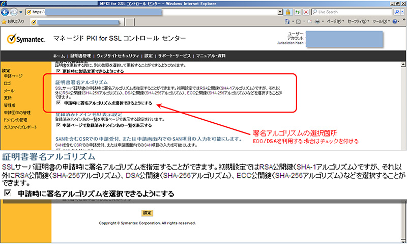Go to ホーム in navigation bar
The height and width of the screenshot is (244, 407).
[x=59, y=56]
